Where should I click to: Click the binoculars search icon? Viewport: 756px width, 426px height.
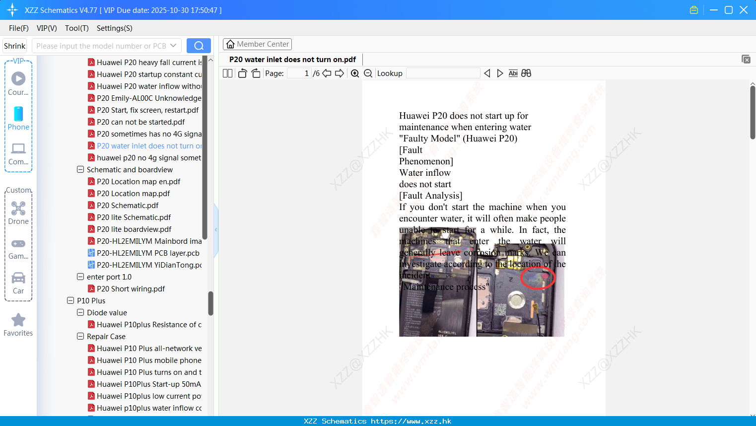pyautogui.click(x=526, y=73)
